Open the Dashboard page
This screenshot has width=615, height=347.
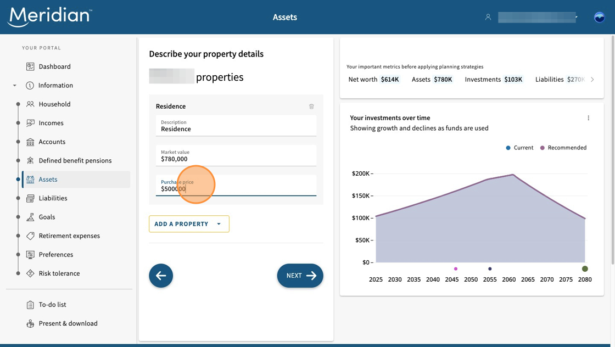[x=54, y=66]
